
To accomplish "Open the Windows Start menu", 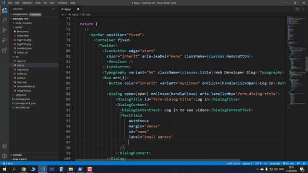I will coord(4,169).
